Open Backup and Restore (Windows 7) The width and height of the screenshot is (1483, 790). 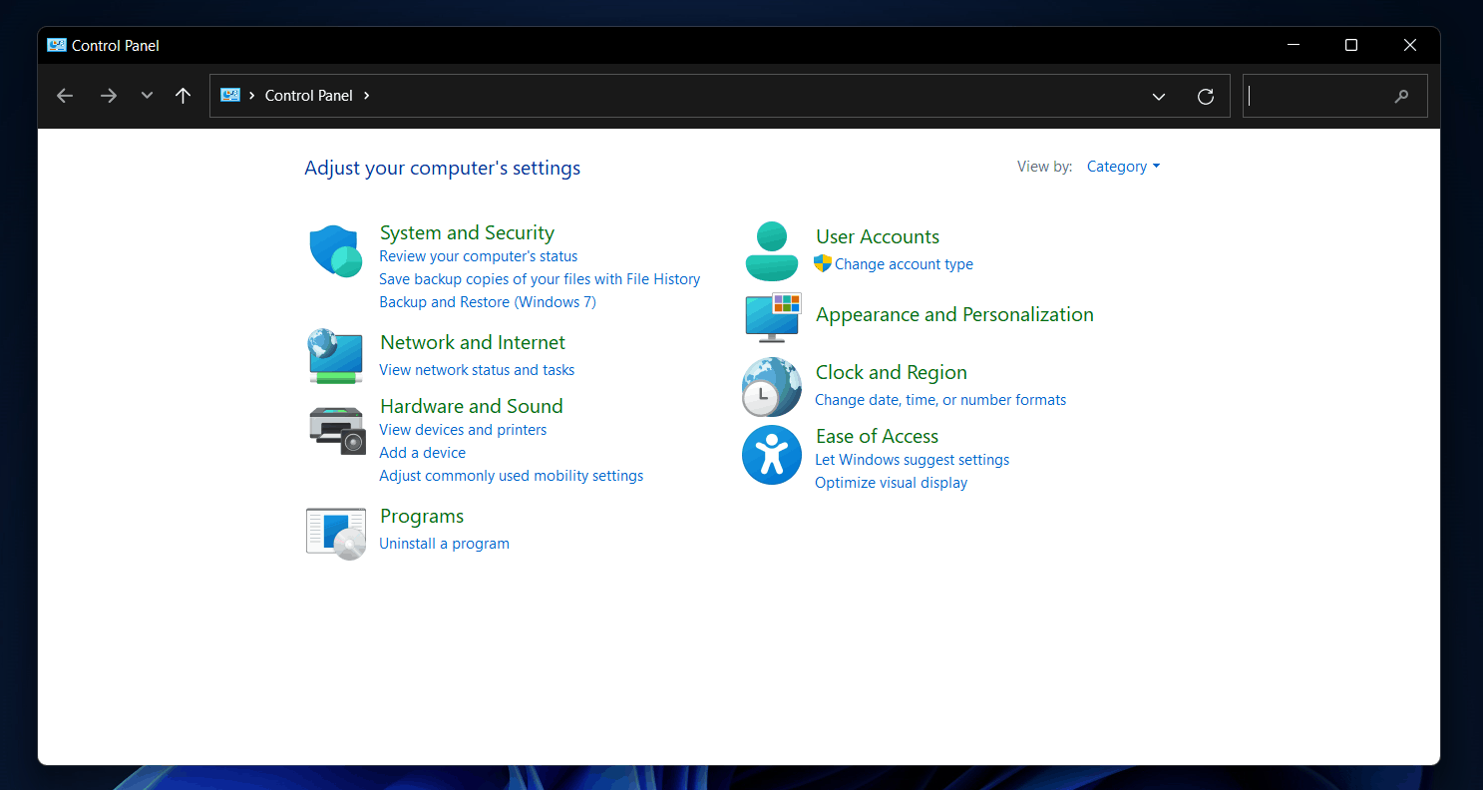pyautogui.click(x=488, y=302)
